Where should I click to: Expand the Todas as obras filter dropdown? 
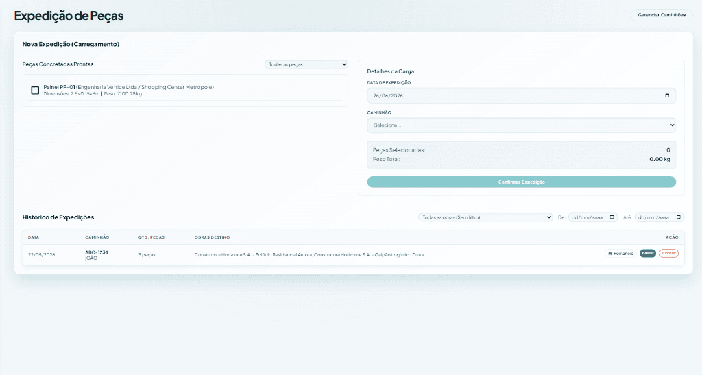[x=485, y=217]
